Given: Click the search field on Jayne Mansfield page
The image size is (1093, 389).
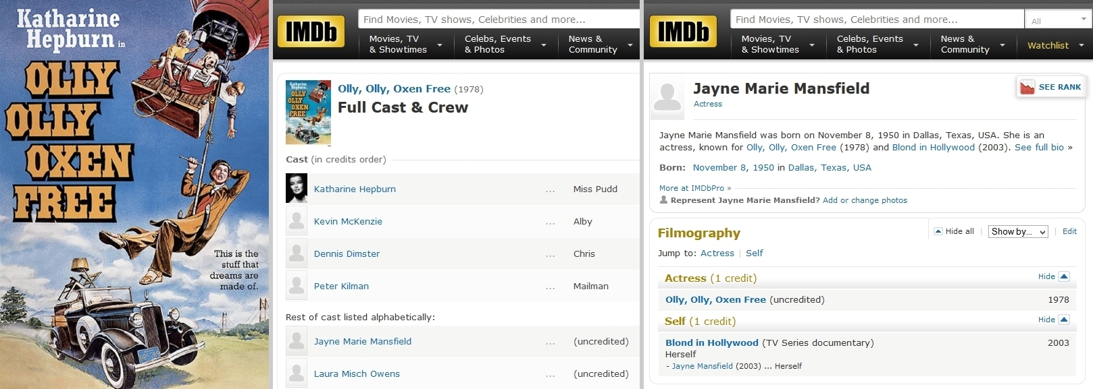Looking at the screenshot, I should [x=876, y=20].
